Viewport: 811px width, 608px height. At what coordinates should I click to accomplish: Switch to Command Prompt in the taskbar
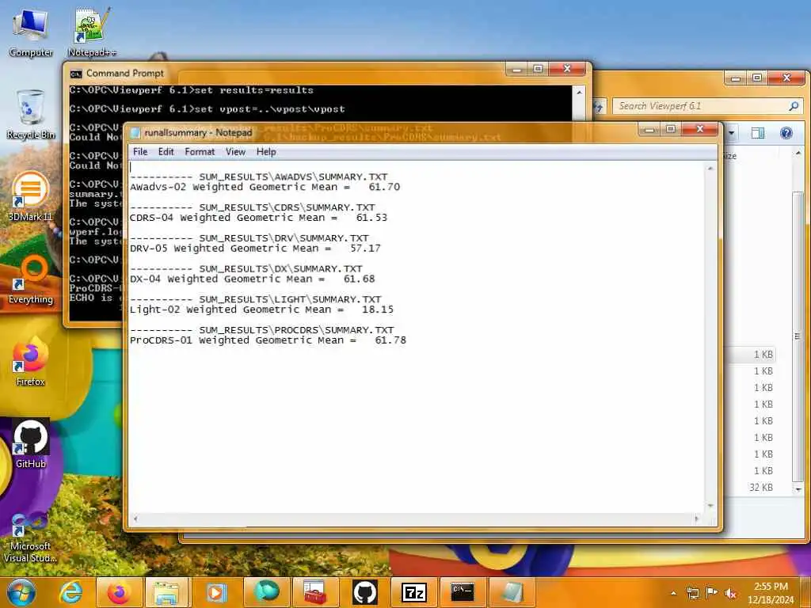463,592
